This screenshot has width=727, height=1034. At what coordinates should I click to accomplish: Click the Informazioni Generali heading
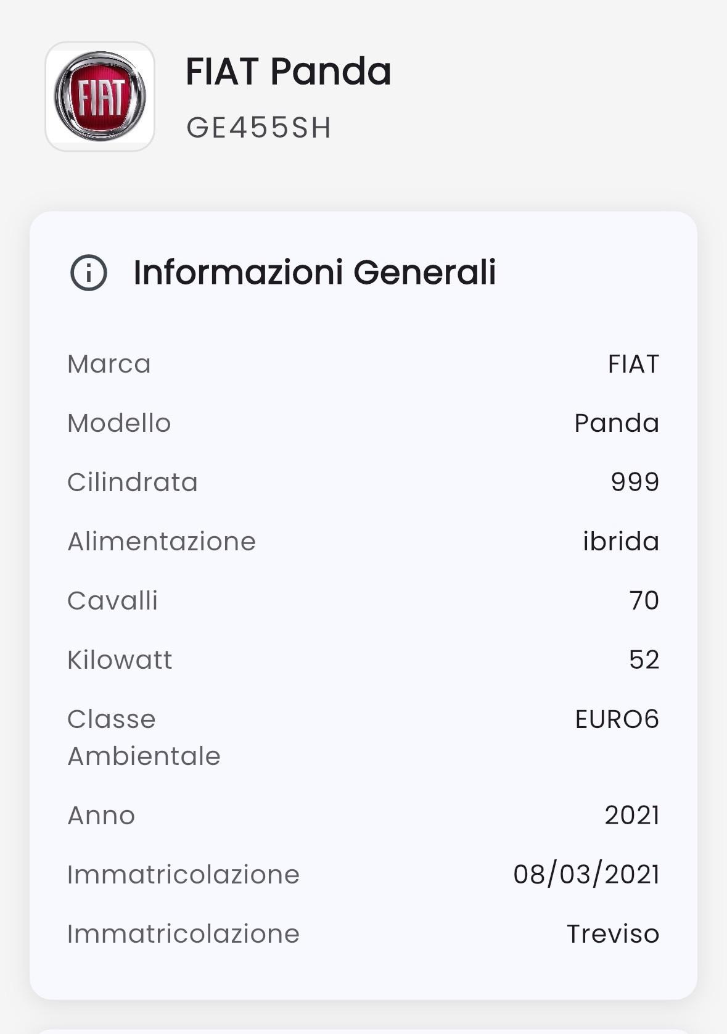click(314, 273)
